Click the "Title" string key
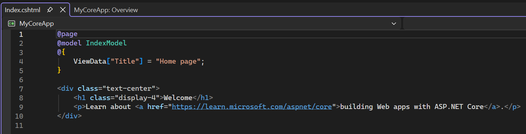 tap(125, 61)
